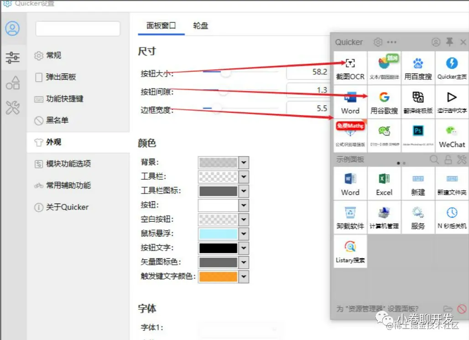This screenshot has height=340, width=469.
Task: Switch to the 轮盘 tab
Action: click(x=200, y=26)
